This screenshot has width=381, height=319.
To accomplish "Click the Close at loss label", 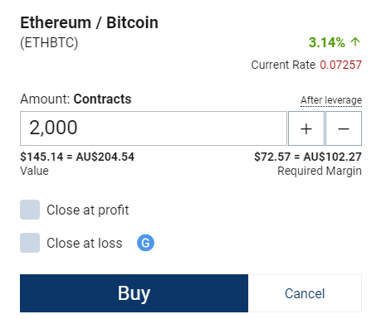I will tap(85, 243).
